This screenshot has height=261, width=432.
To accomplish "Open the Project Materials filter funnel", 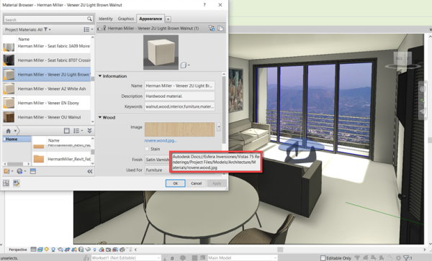I will click(x=46, y=29).
